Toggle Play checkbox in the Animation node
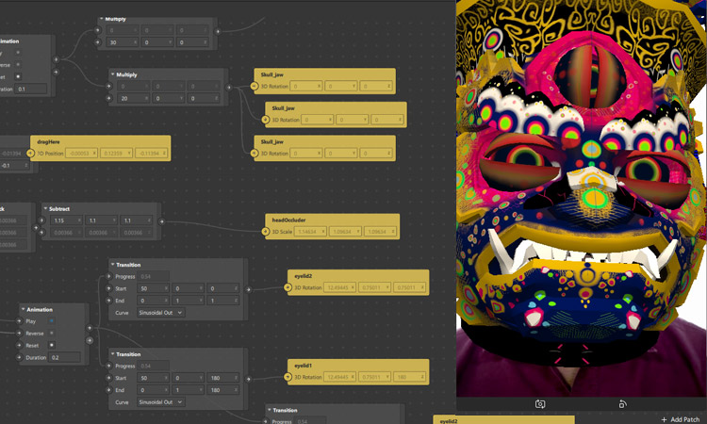This screenshot has height=424, width=707. [52, 320]
